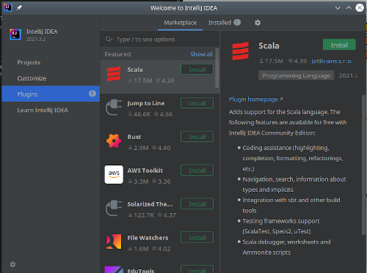The height and width of the screenshot is (273, 367).
Task: Click version text 2021.3.2 under IntelliJ IDEA
Action: [36, 39]
